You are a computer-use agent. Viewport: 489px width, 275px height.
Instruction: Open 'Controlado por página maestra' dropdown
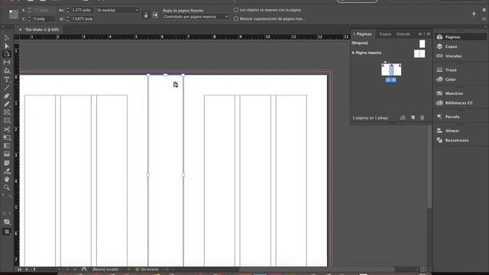point(196,17)
